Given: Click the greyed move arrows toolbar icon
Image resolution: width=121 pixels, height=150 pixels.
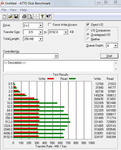Looking at the screenshot, I should tap(36, 17).
